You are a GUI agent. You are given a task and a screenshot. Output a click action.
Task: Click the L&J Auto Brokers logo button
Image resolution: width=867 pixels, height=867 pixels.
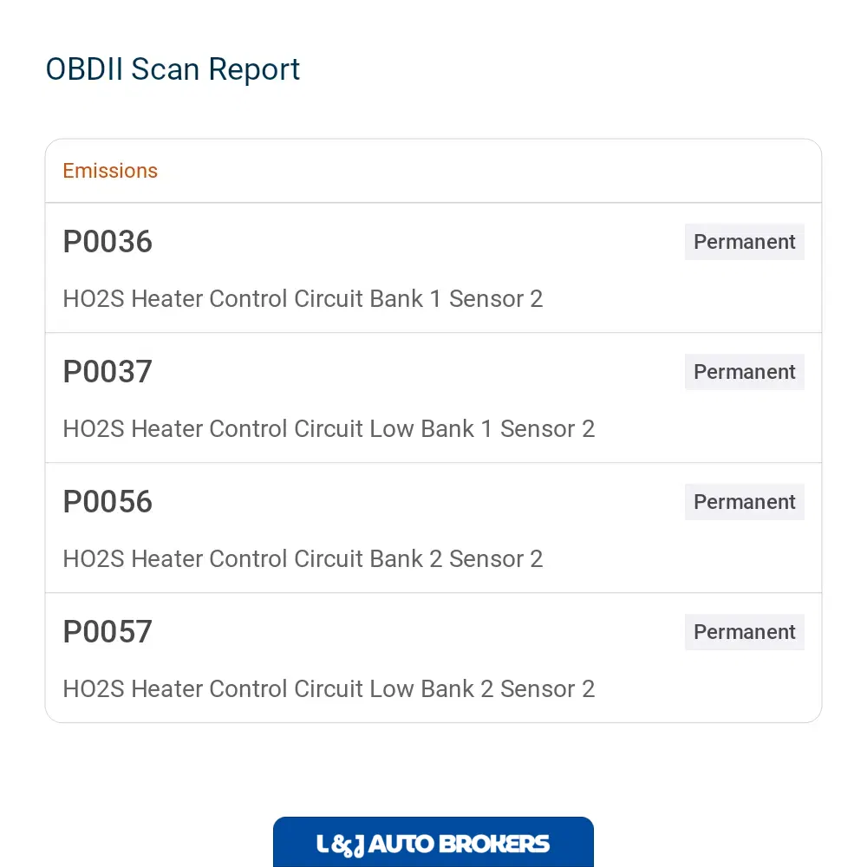(x=433, y=842)
